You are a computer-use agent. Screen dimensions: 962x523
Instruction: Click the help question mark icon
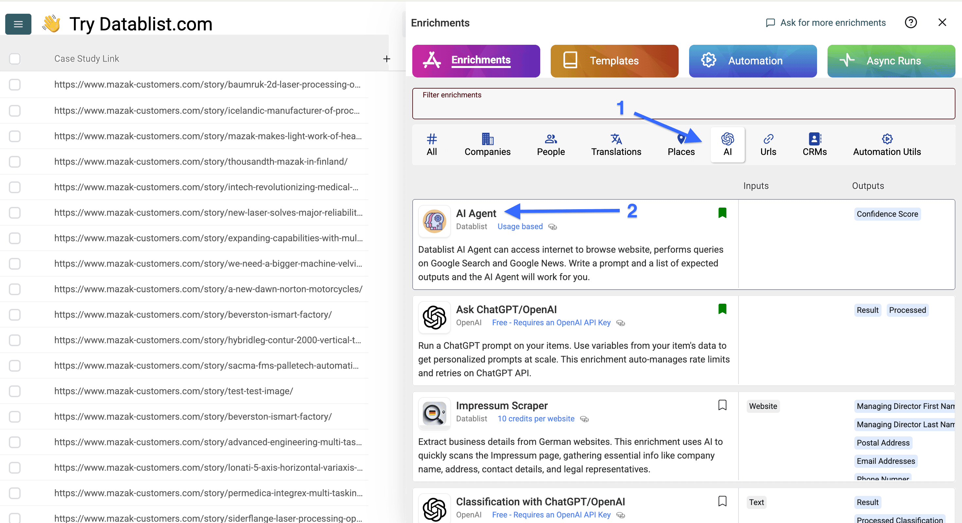tap(911, 22)
